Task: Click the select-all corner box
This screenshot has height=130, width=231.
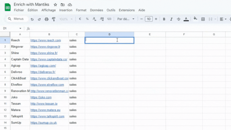Action: tap(5, 34)
